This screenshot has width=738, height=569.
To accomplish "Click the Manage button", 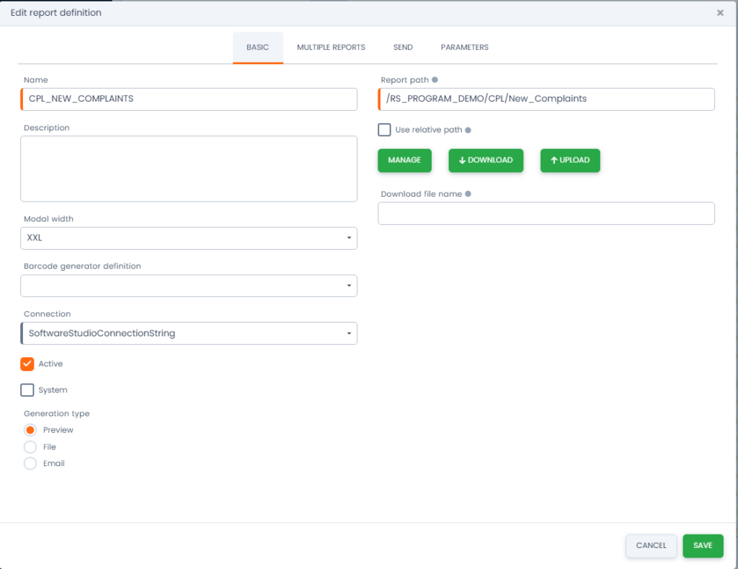I will point(404,160).
